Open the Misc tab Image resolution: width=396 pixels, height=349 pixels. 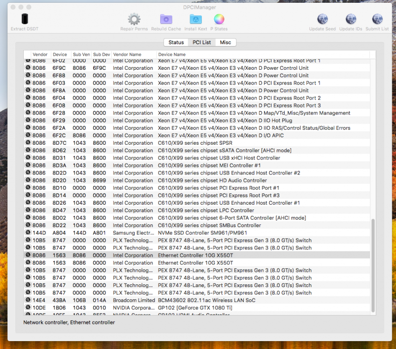click(225, 42)
